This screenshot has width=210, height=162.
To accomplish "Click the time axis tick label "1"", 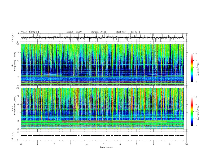I will point(37,144).
